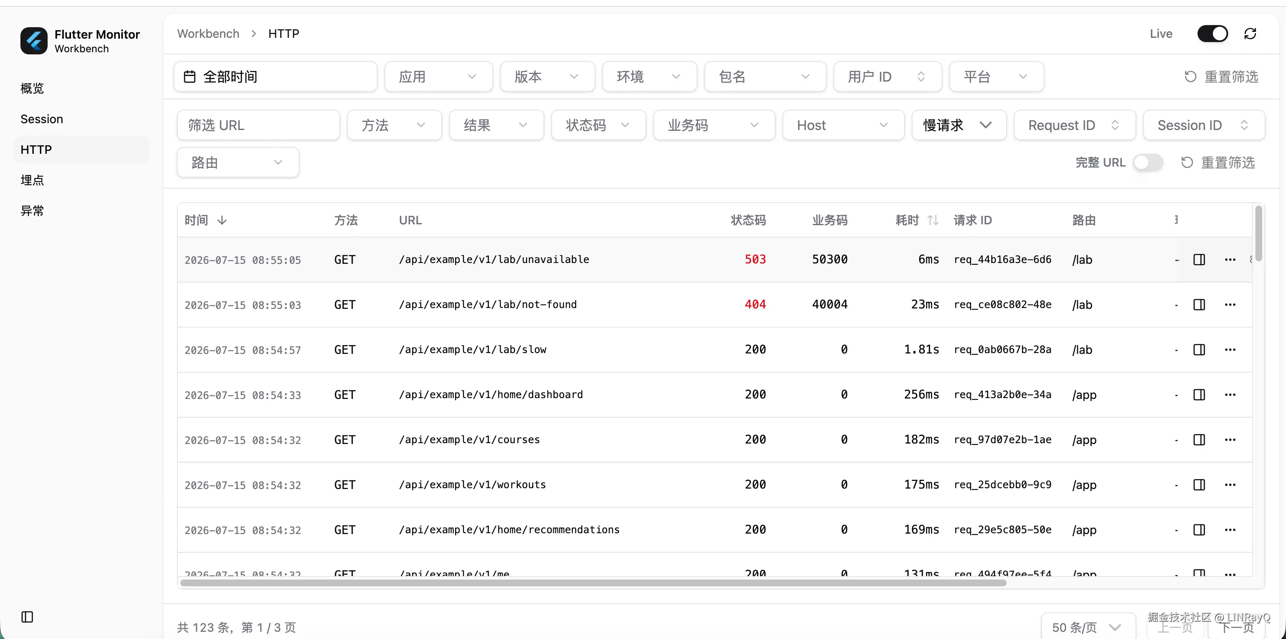Click timestamp 2026-07-15 08:54:33
This screenshot has height=639, width=1286.
pos(243,395)
